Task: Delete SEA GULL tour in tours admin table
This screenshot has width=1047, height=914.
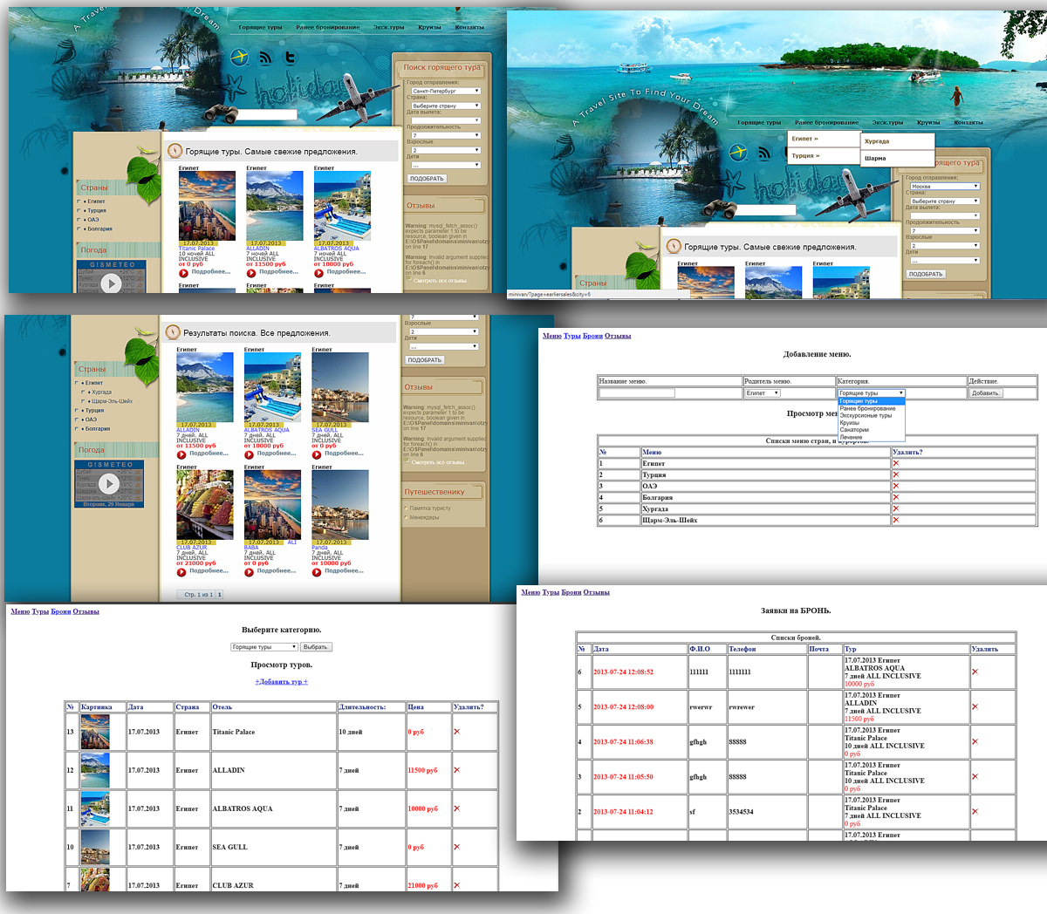Action: click(456, 847)
